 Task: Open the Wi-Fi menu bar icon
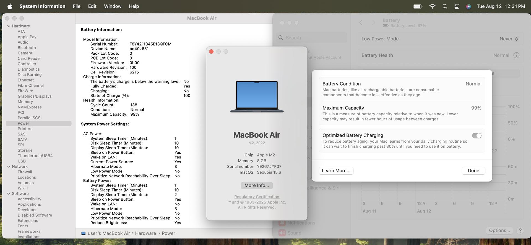tap(432, 6)
